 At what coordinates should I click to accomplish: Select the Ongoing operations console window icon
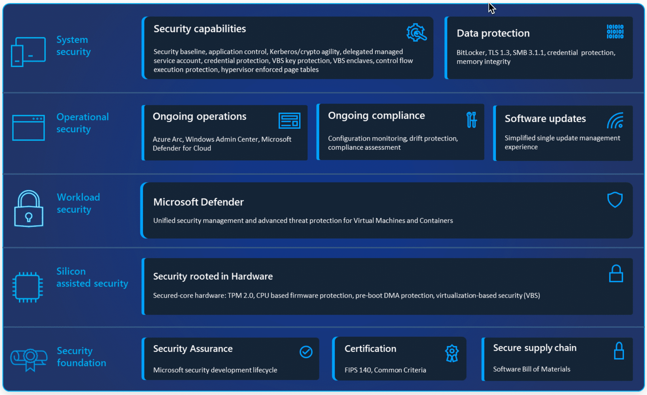coord(289,120)
